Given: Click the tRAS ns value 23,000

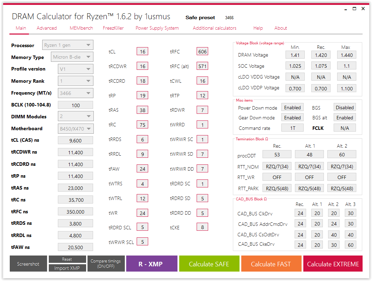Looking at the screenshot, I should tap(75, 188).
